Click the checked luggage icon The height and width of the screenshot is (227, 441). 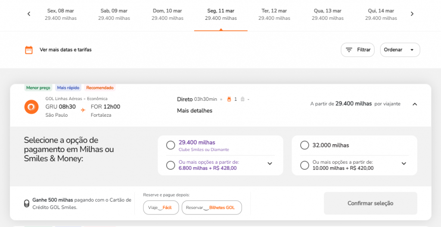pyautogui.click(x=242, y=99)
